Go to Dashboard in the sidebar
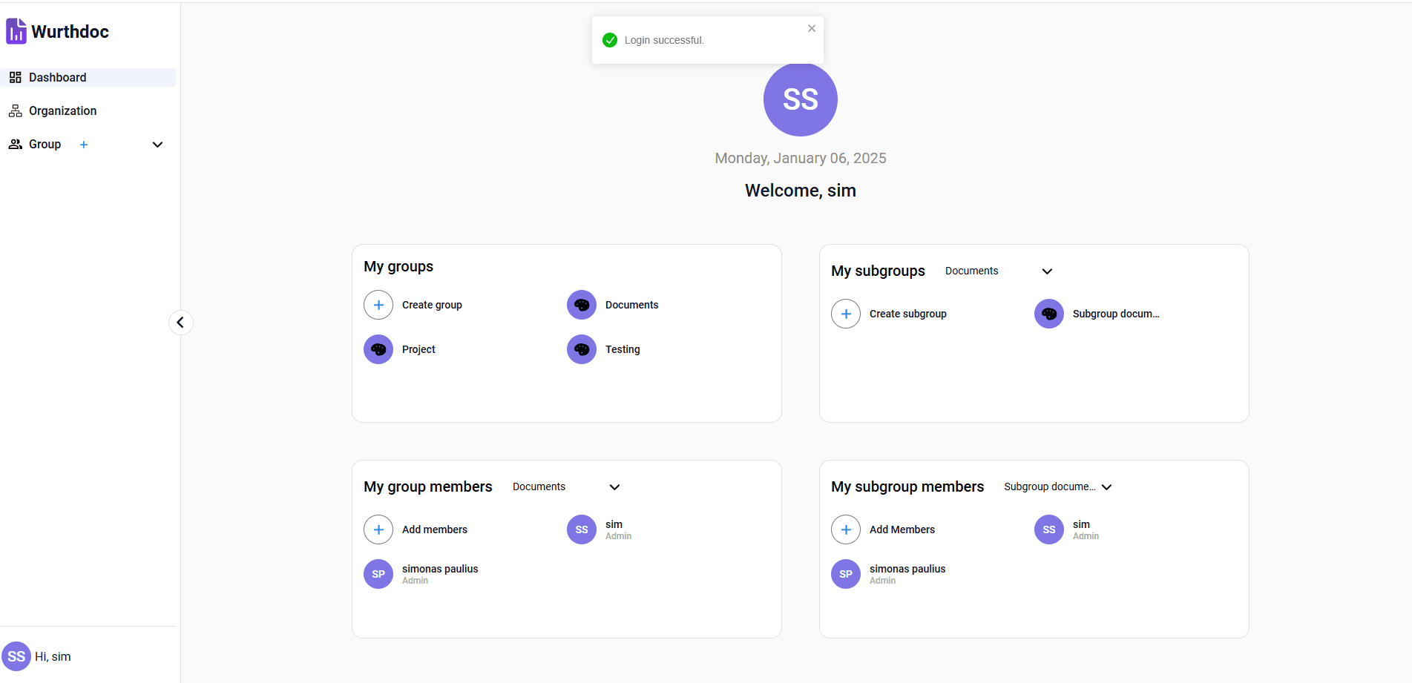 click(58, 78)
